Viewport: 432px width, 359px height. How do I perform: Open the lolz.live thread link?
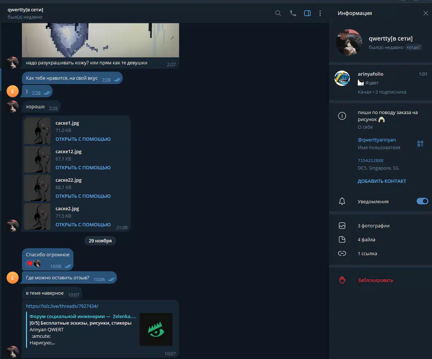pos(62,306)
